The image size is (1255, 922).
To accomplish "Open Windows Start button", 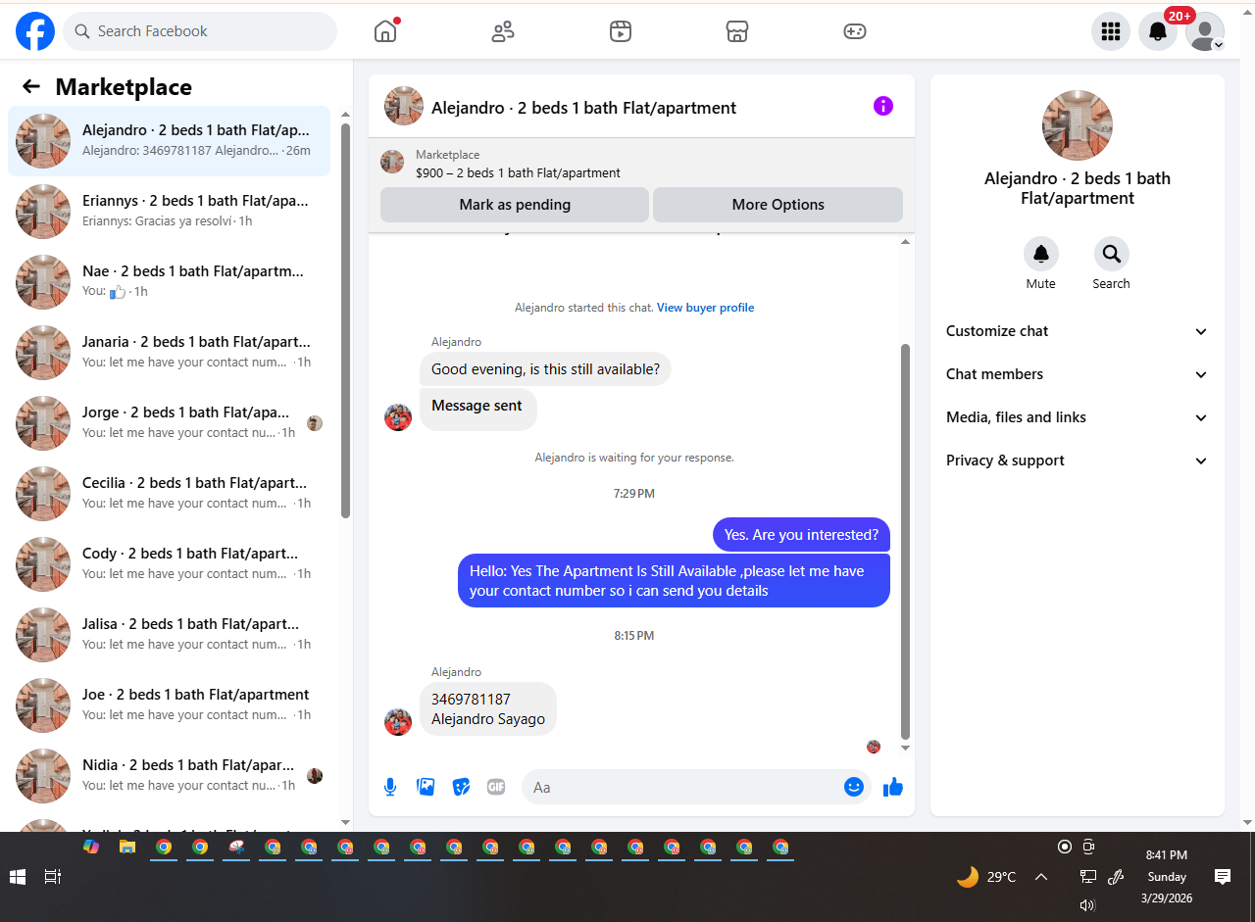I will (18, 877).
